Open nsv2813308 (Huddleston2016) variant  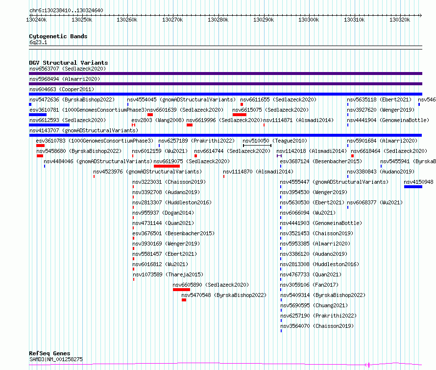click(x=319, y=264)
